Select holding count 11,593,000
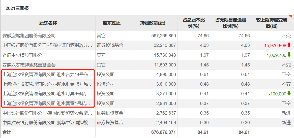The image size is (294, 138). [x=165, y=65]
